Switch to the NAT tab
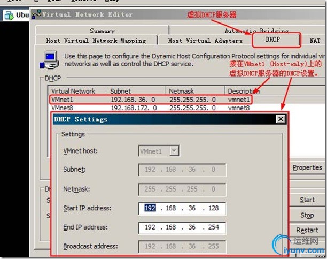Screen dimensions: 327x259 [315, 40]
